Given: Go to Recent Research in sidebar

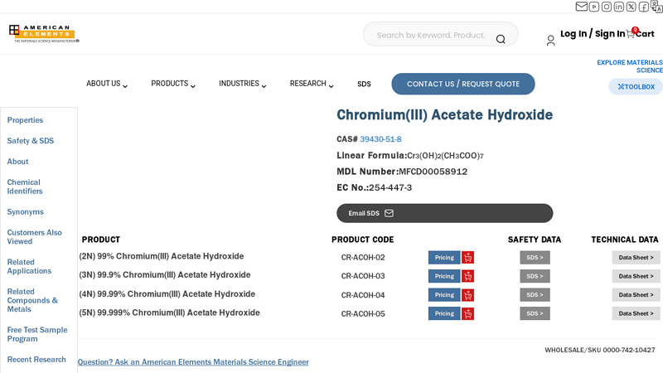Looking at the screenshot, I should pos(36,360).
